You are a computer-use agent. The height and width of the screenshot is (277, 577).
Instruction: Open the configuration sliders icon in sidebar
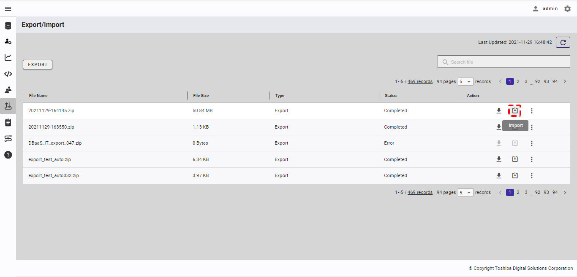8,138
